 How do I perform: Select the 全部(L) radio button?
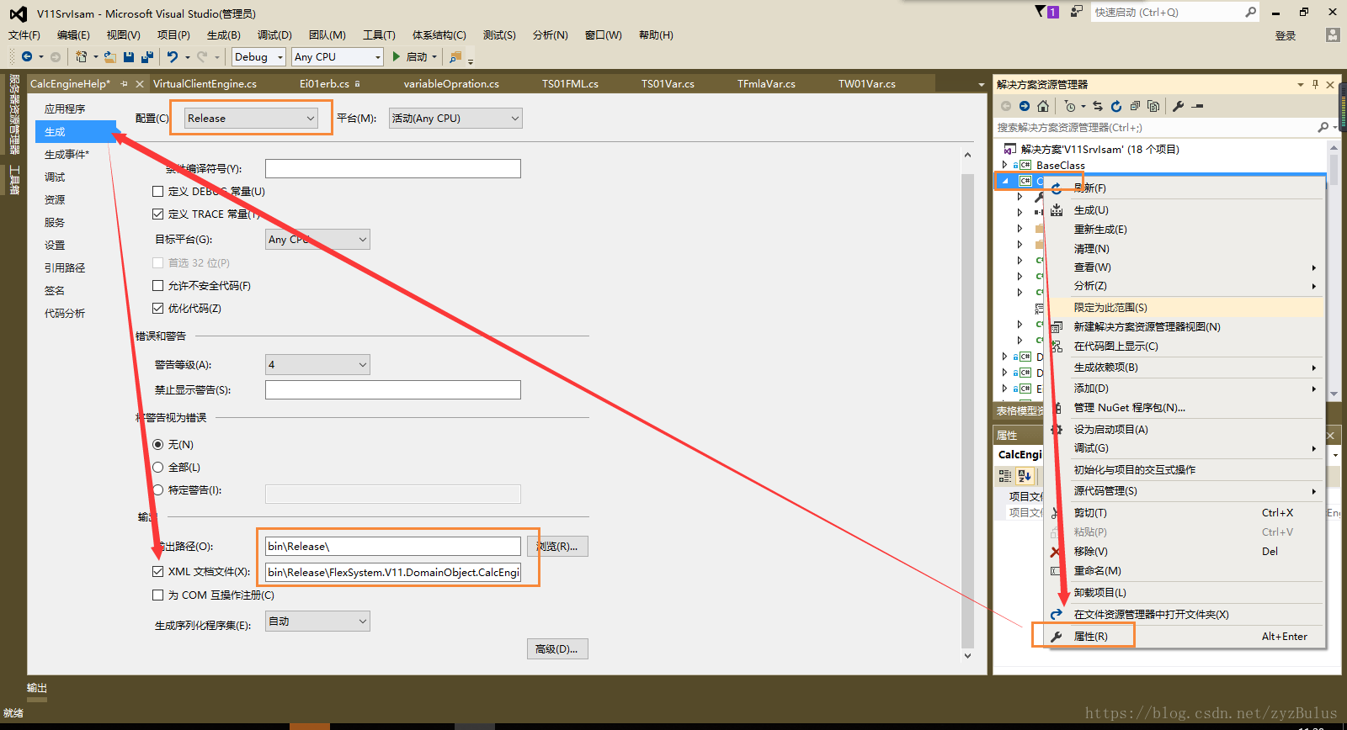157,468
